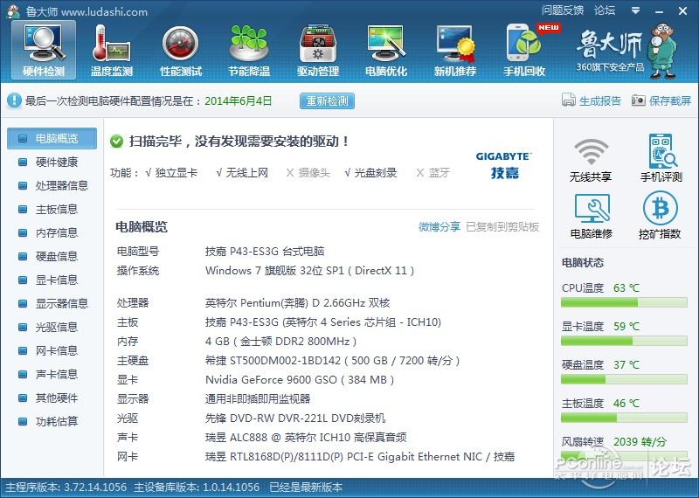The width and height of the screenshot is (699, 498).
Task: Open the 手机回收 phone recycling tool
Action: (524, 50)
